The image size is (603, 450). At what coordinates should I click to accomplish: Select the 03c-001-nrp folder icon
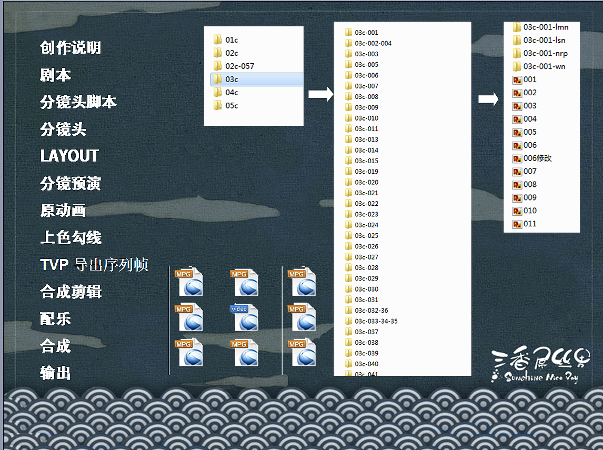click(517, 53)
